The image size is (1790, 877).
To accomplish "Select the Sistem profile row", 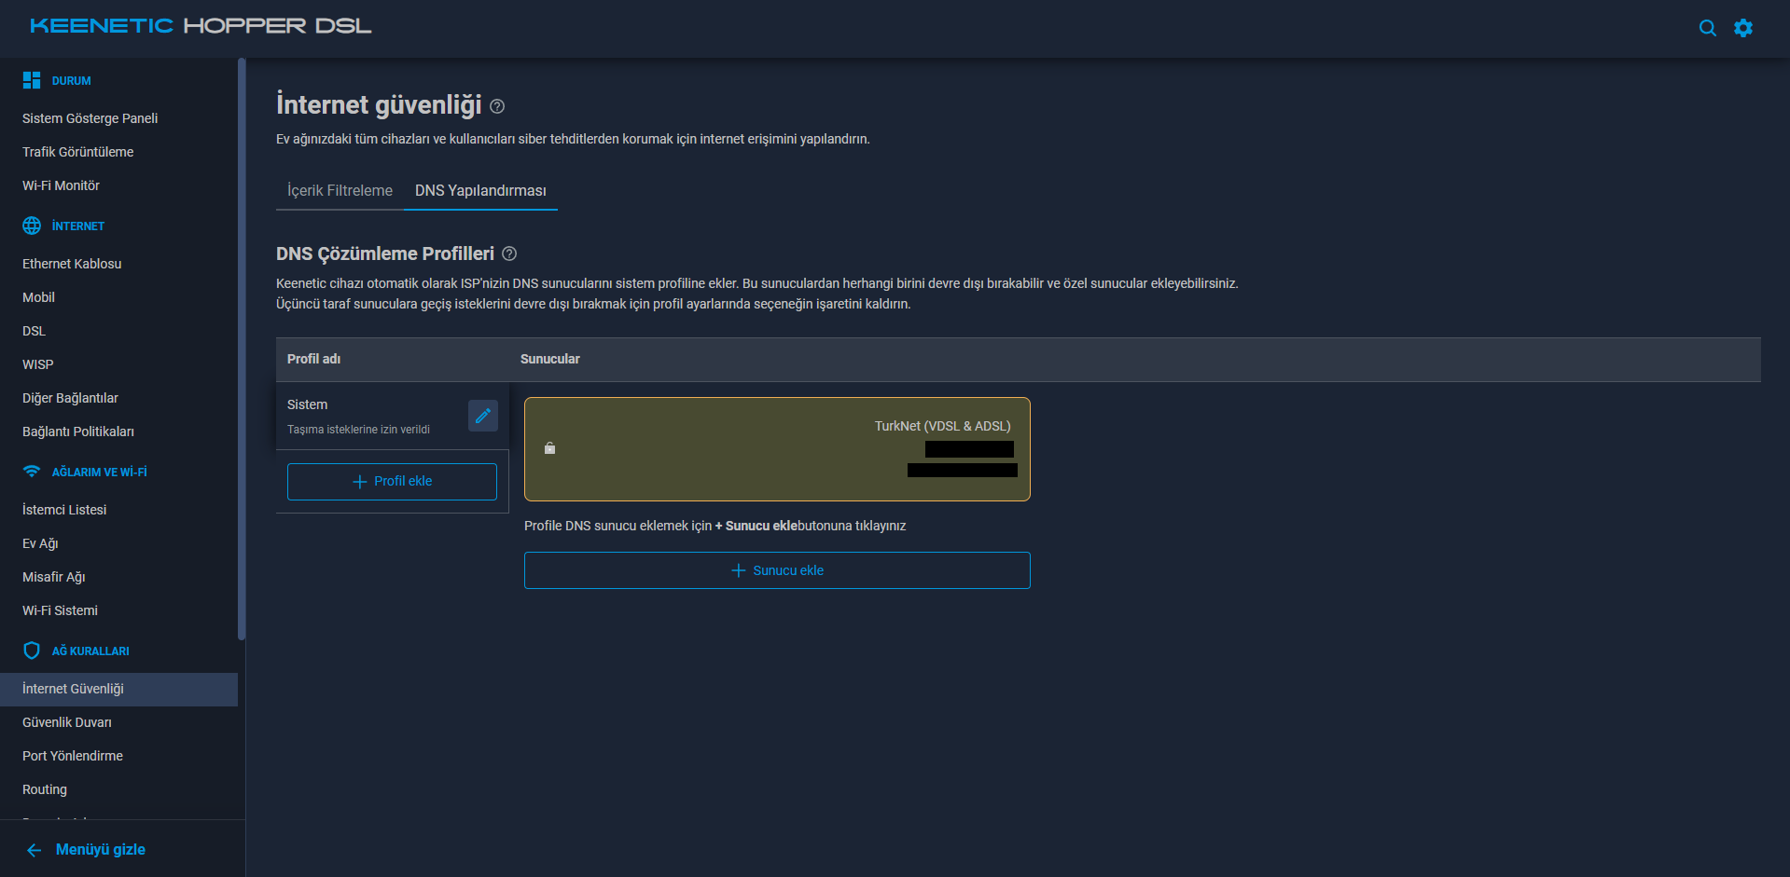I will pyautogui.click(x=393, y=416).
